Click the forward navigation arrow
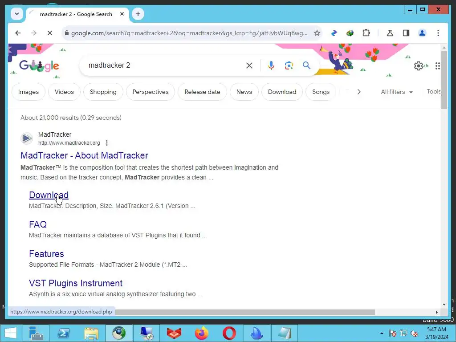Viewport: 456px width, 342px height. (x=34, y=33)
